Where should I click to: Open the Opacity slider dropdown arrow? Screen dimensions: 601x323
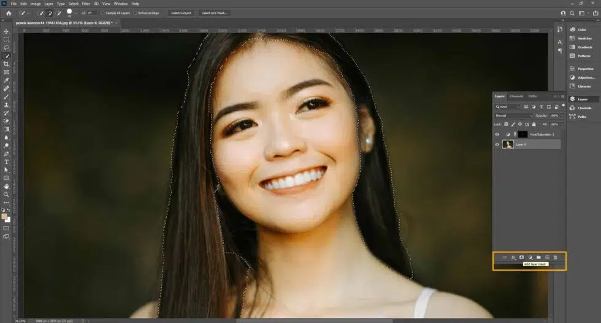pos(562,115)
